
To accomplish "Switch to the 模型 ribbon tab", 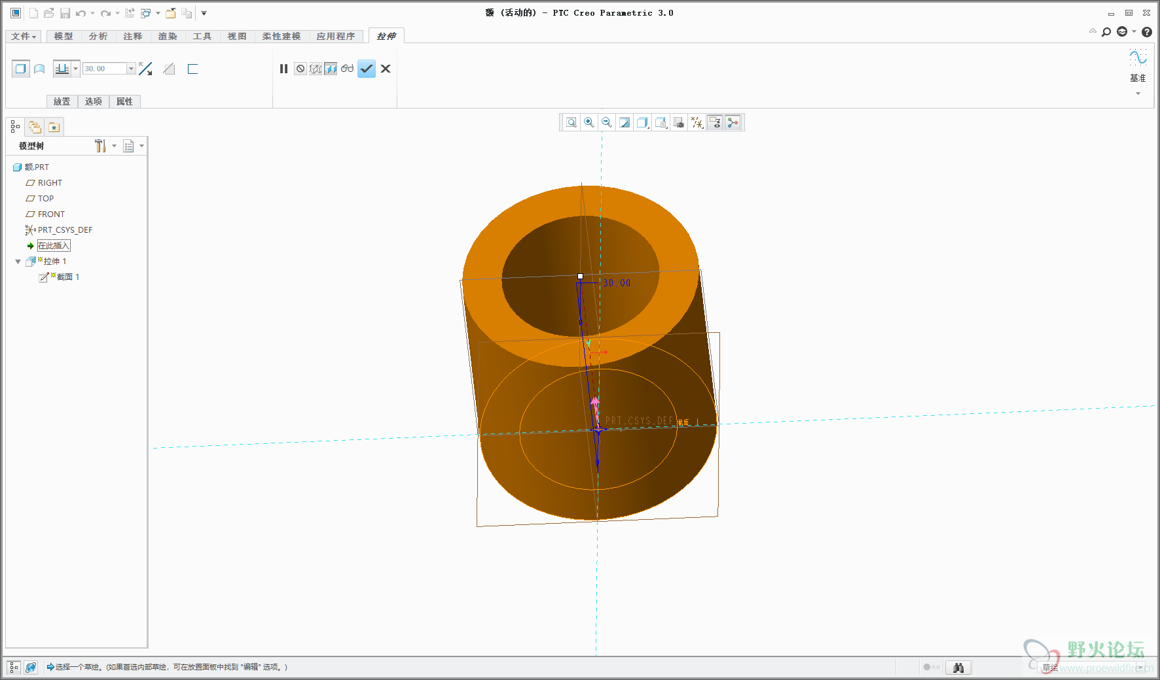I will (63, 37).
